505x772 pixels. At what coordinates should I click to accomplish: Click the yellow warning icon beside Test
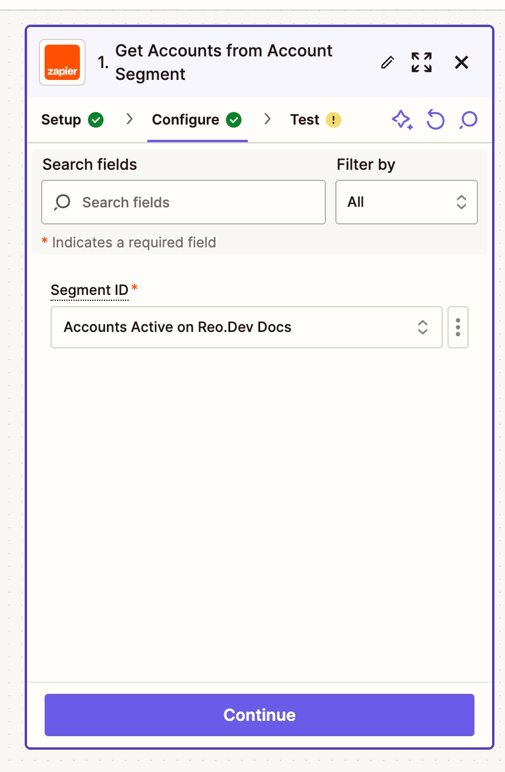[x=333, y=120]
